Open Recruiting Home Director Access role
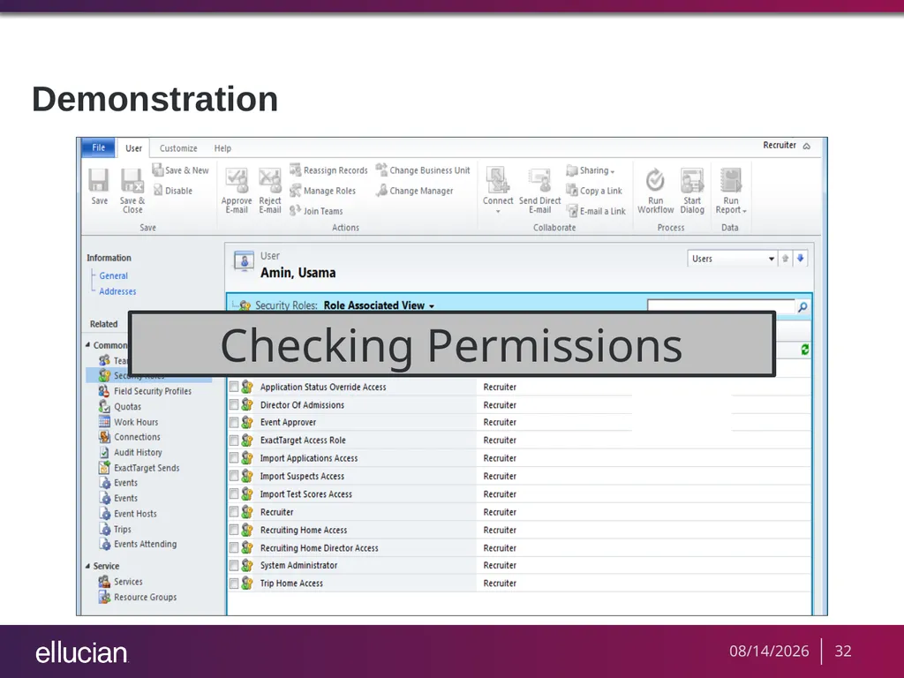 pos(320,547)
